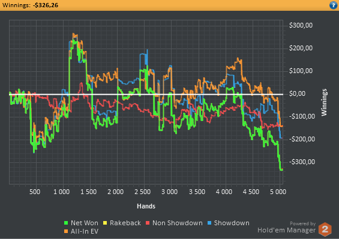The width and height of the screenshot is (339, 239).
Task: Toggle the green Net Won legend swatch
Action: click(x=66, y=223)
